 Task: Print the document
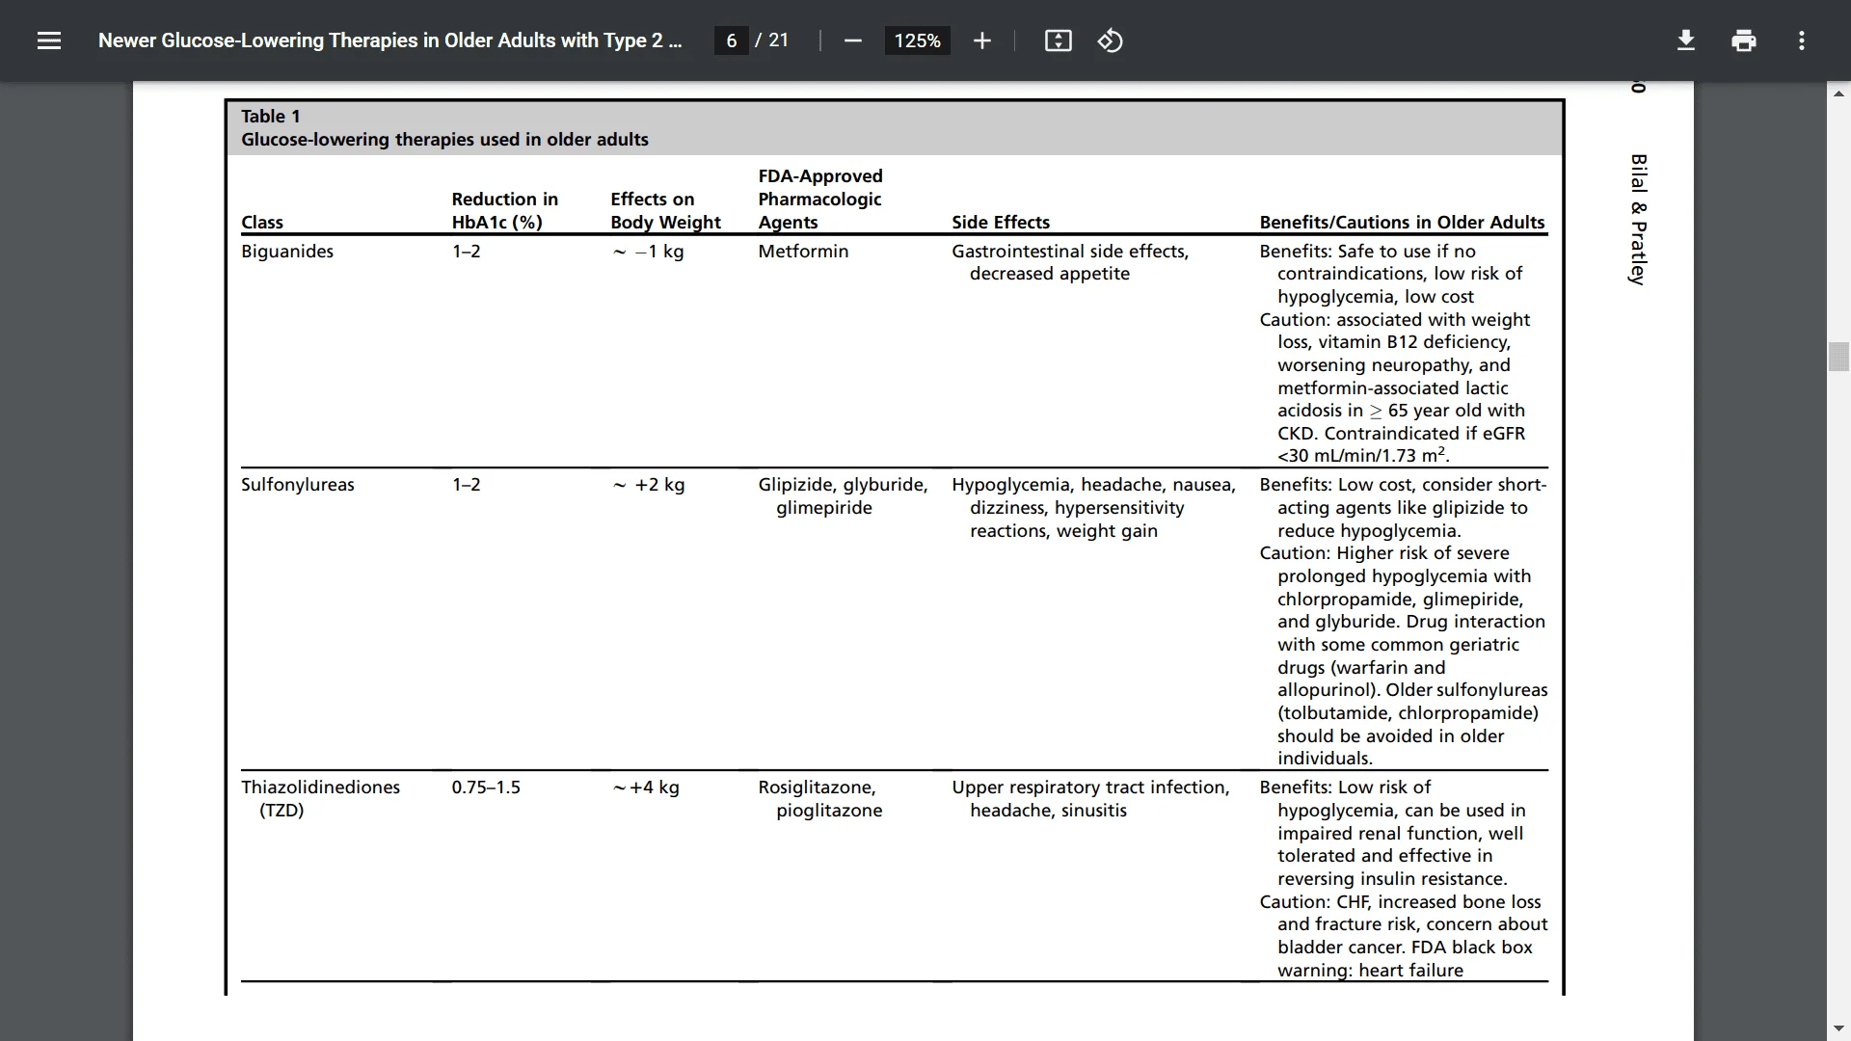point(1743,40)
